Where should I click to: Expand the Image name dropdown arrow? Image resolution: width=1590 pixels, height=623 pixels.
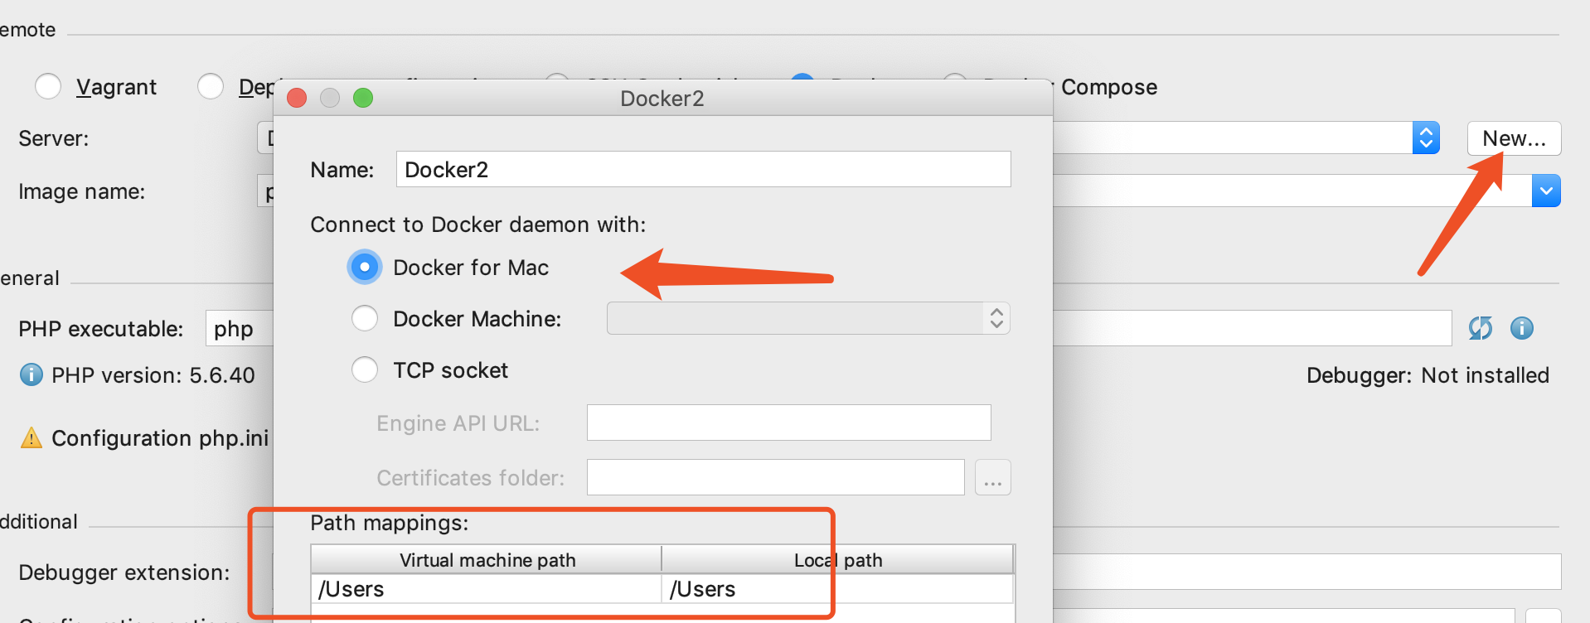coord(1546,191)
